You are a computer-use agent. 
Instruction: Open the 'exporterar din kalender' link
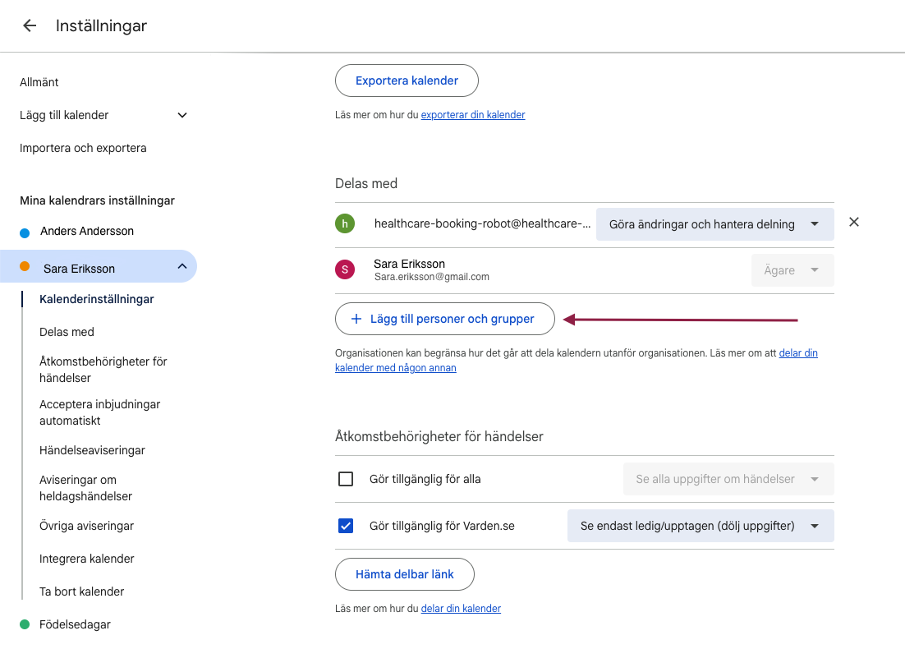tap(473, 115)
